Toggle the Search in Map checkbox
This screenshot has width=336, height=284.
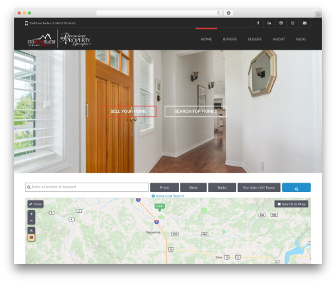coord(279,204)
